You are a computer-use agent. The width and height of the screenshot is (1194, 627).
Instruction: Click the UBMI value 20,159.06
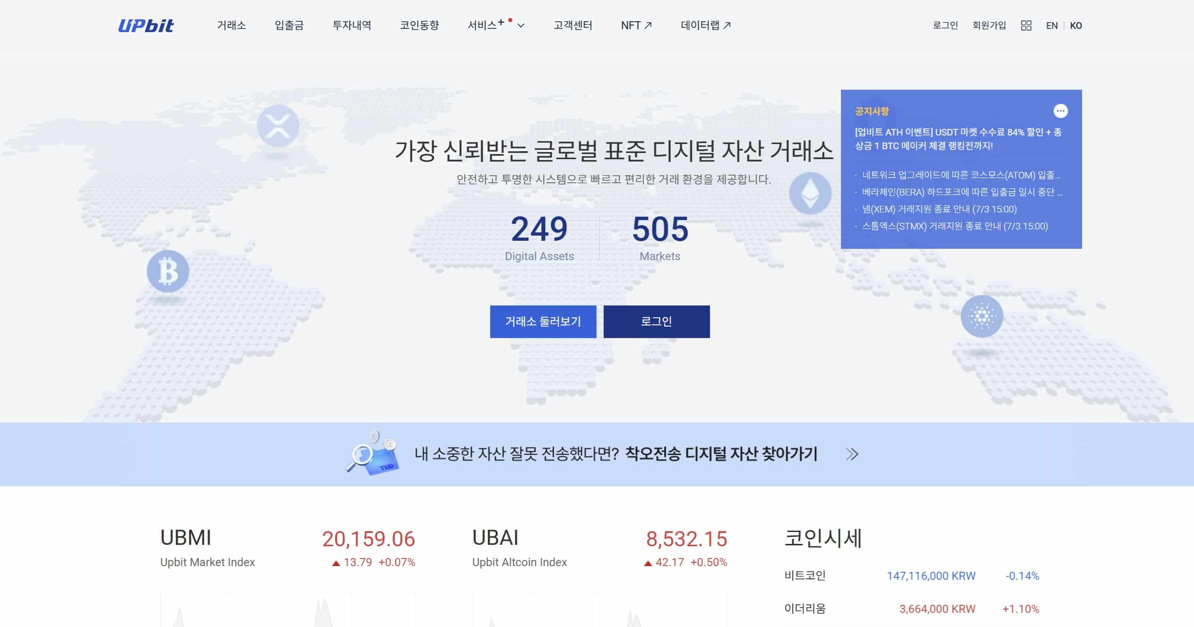pos(369,539)
